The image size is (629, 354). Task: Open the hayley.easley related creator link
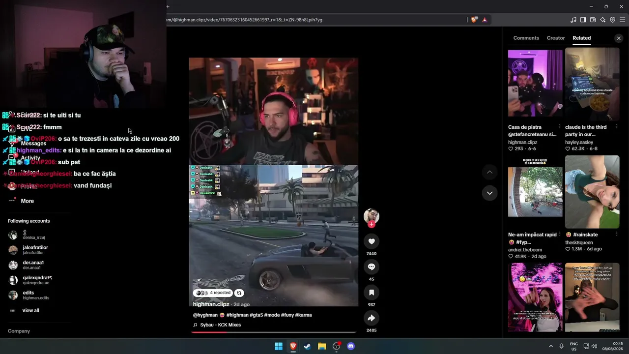coord(579,142)
